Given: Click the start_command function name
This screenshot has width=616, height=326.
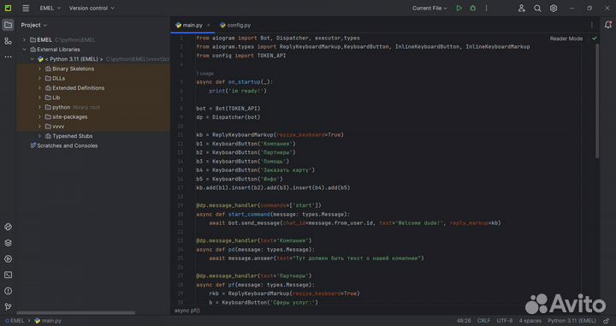Looking at the screenshot, I should coord(249,215).
